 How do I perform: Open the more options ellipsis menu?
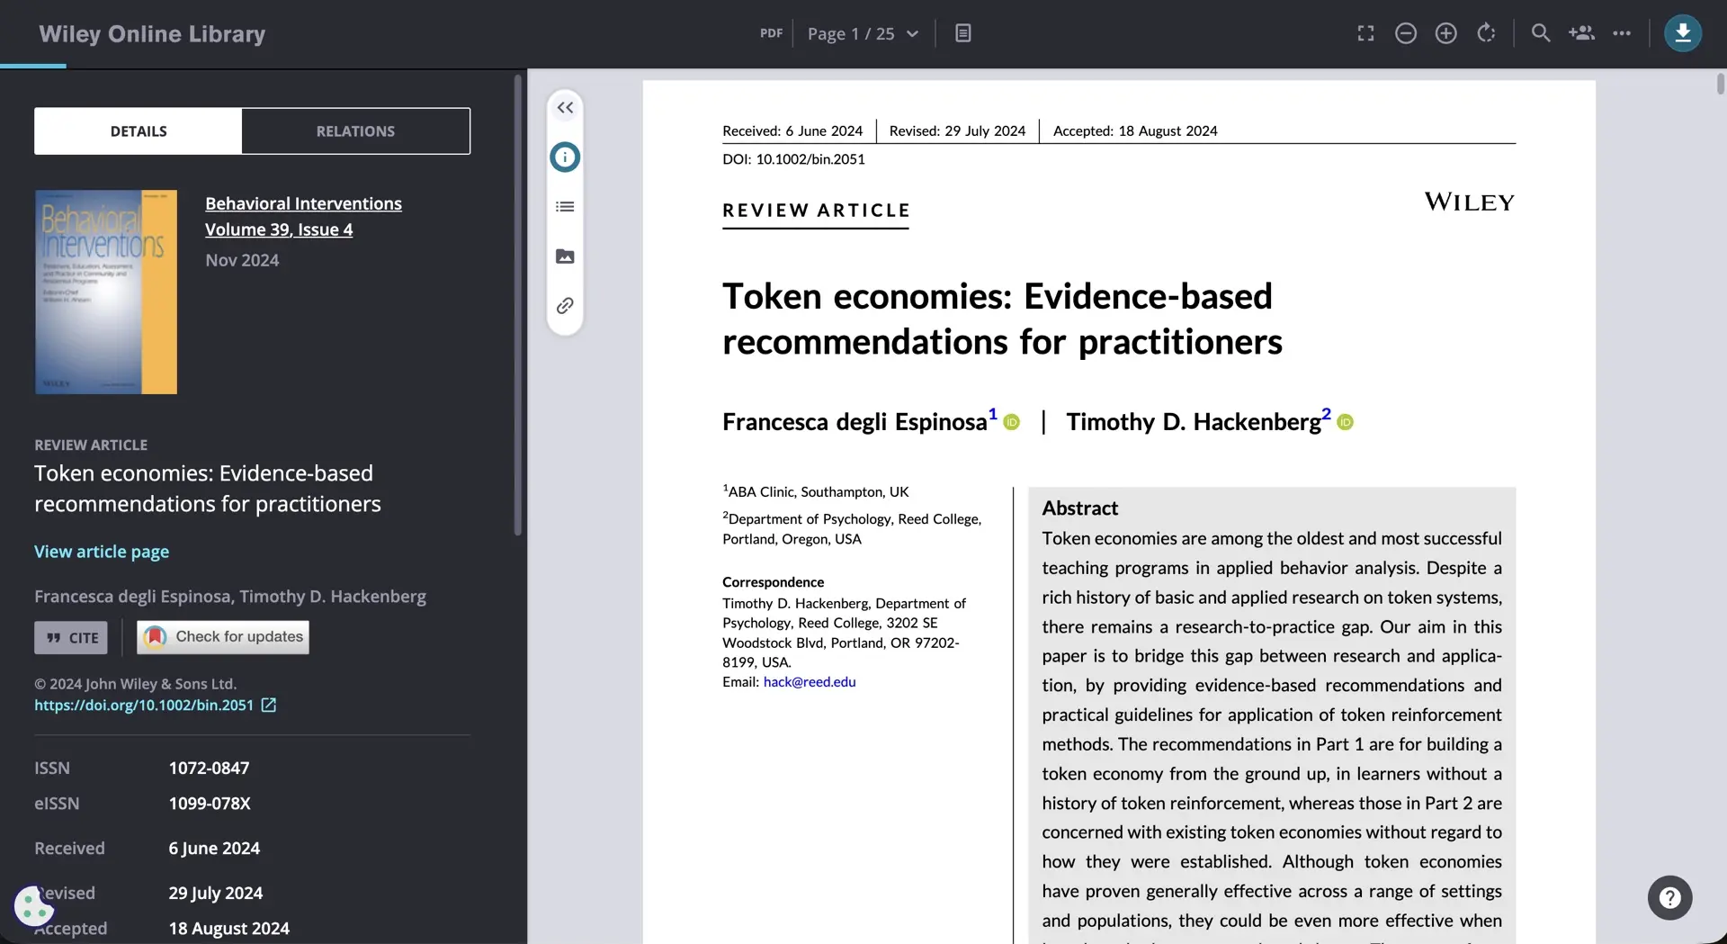(1622, 33)
